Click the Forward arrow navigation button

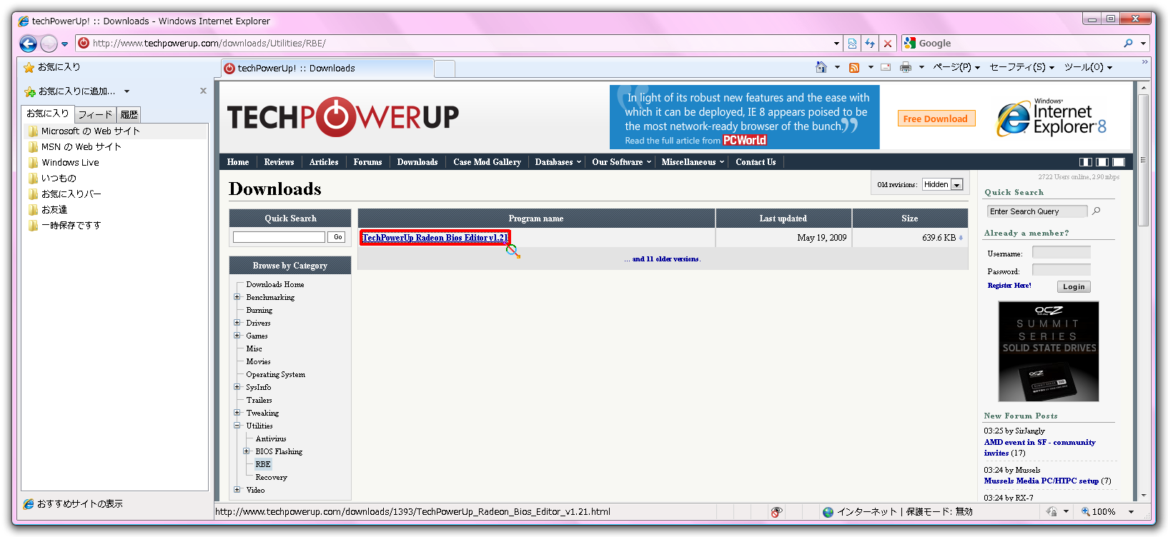coord(49,44)
